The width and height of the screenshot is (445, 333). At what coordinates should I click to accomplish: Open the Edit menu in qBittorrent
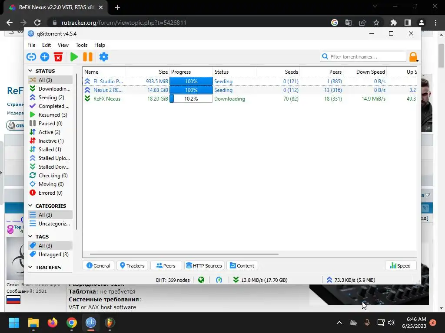coord(46,45)
